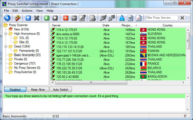
Task: Click the plug connect icon
Action: pos(112,18)
